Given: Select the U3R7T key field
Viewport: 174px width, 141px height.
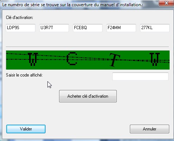Looking at the screenshot, I should point(54,28).
